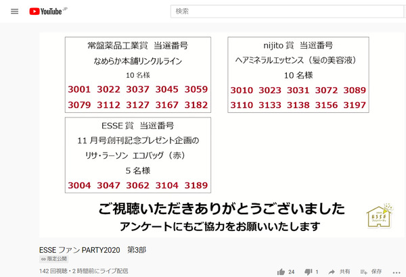The height and width of the screenshot is (277, 406).
Task: Click winning number 3022
Action: coord(108,89)
